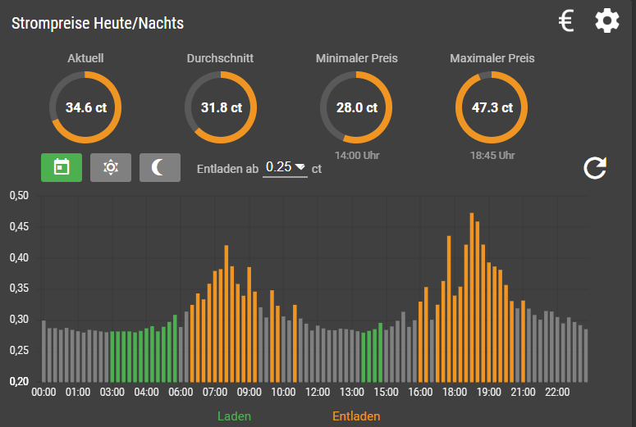Toggle the Laden legend entry
This screenshot has width=636, height=427.
[x=234, y=416]
